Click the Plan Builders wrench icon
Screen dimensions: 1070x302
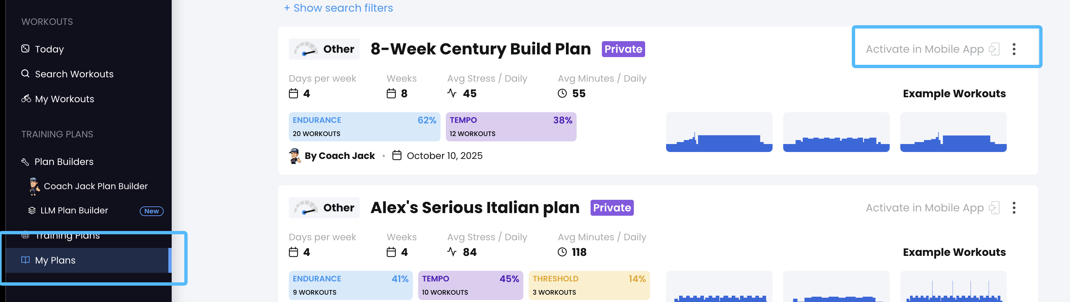[x=25, y=162]
